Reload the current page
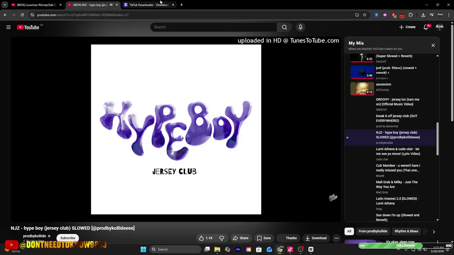 (22, 15)
